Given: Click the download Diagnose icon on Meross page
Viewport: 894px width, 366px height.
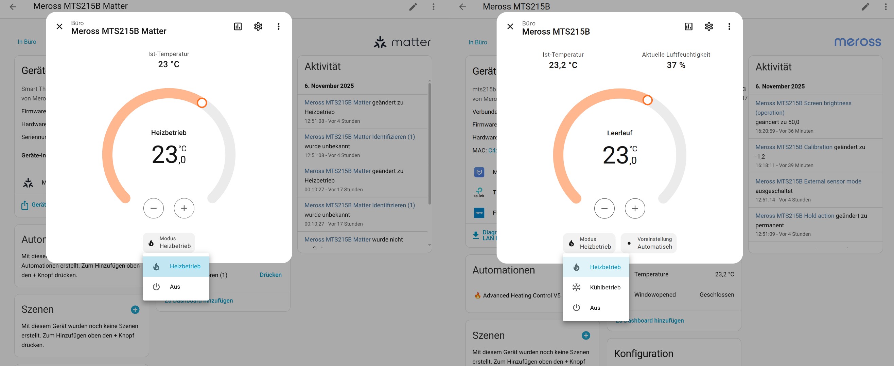Looking at the screenshot, I should pos(475,235).
